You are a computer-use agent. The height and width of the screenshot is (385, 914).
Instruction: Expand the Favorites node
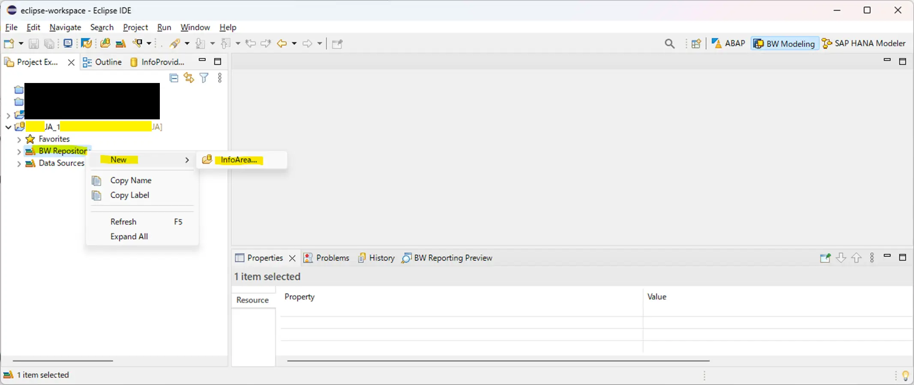[x=19, y=139]
